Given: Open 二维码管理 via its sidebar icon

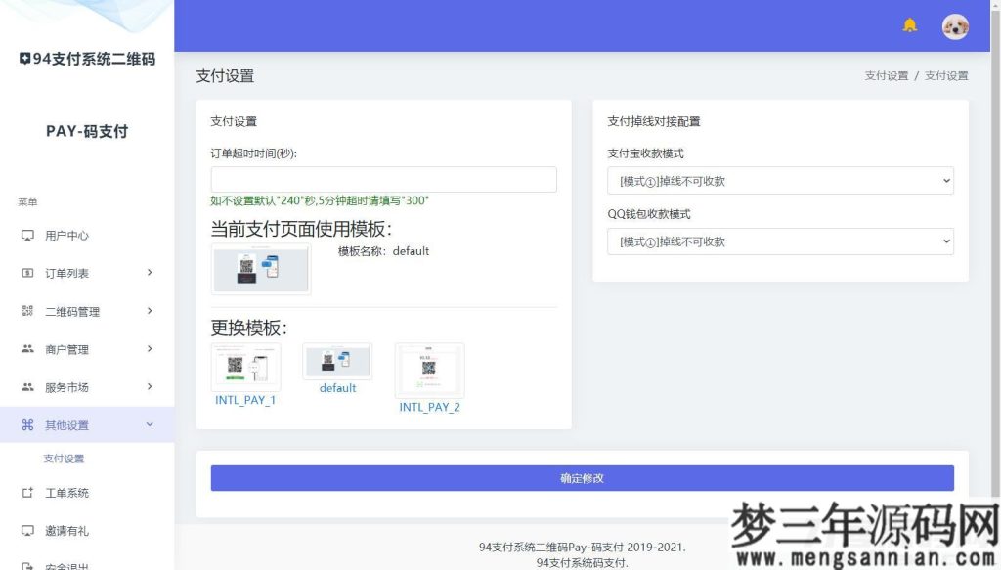Looking at the screenshot, I should point(29,310).
